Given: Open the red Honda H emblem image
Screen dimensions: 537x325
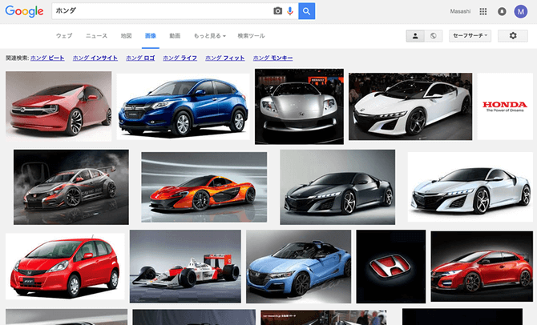Looking at the screenshot, I should pos(390,266).
